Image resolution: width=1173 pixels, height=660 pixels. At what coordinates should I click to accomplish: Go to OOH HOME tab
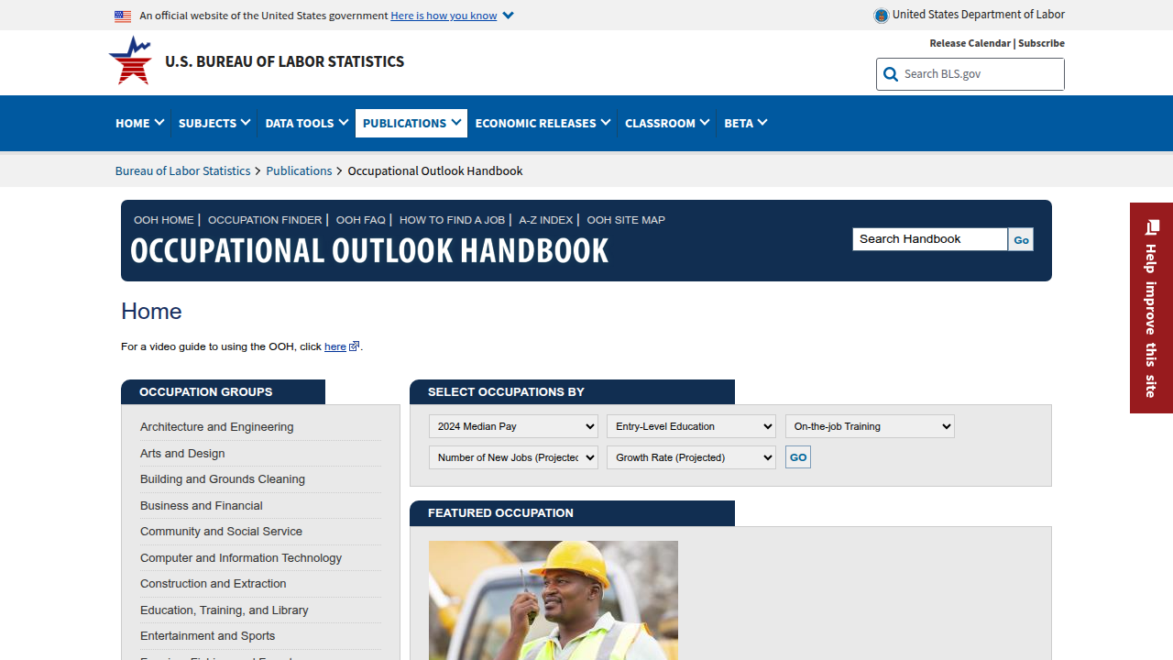(x=164, y=220)
